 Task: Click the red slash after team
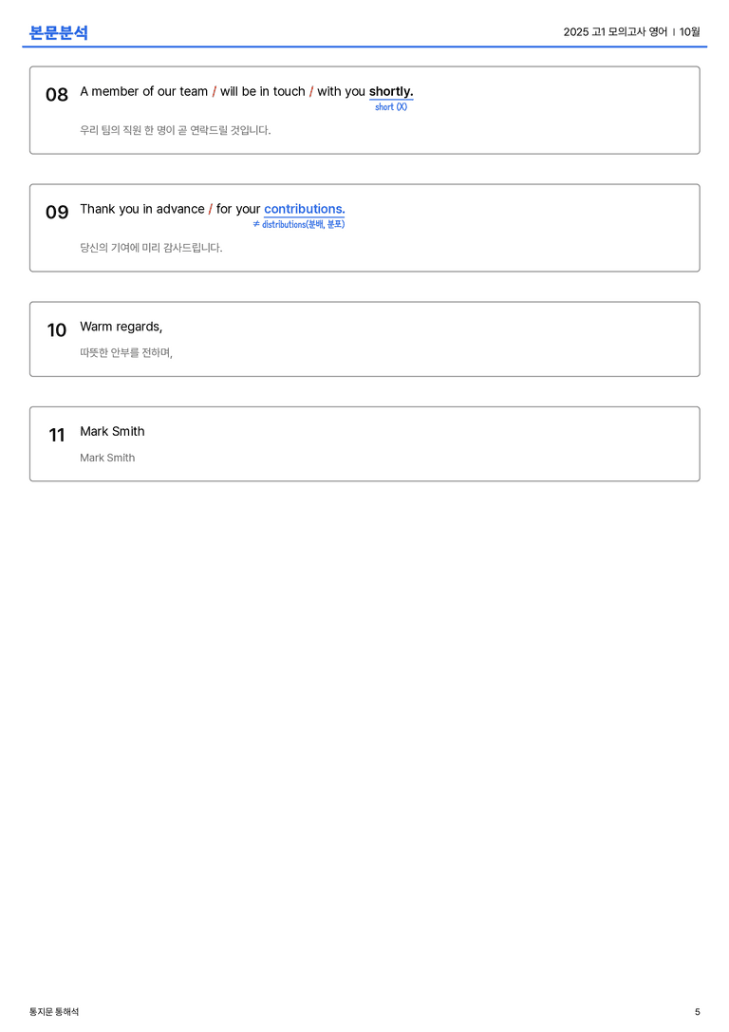point(214,91)
